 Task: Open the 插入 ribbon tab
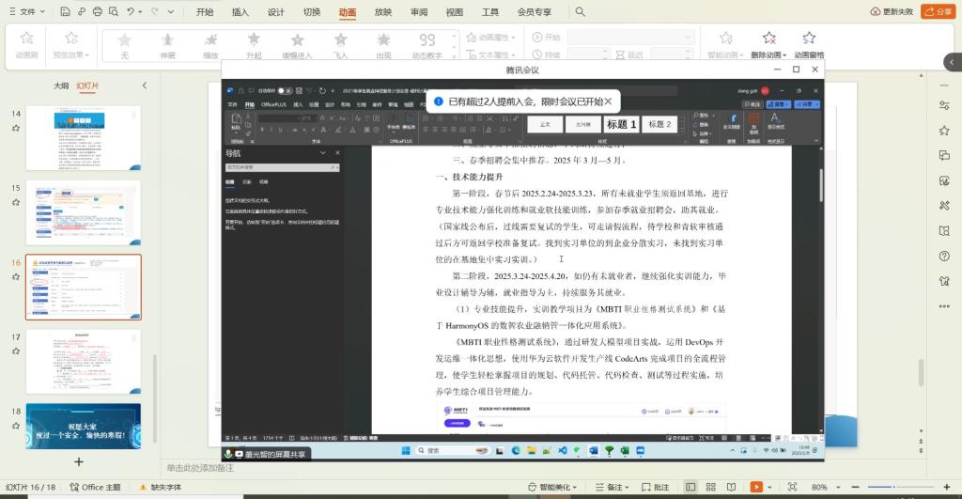[240, 12]
